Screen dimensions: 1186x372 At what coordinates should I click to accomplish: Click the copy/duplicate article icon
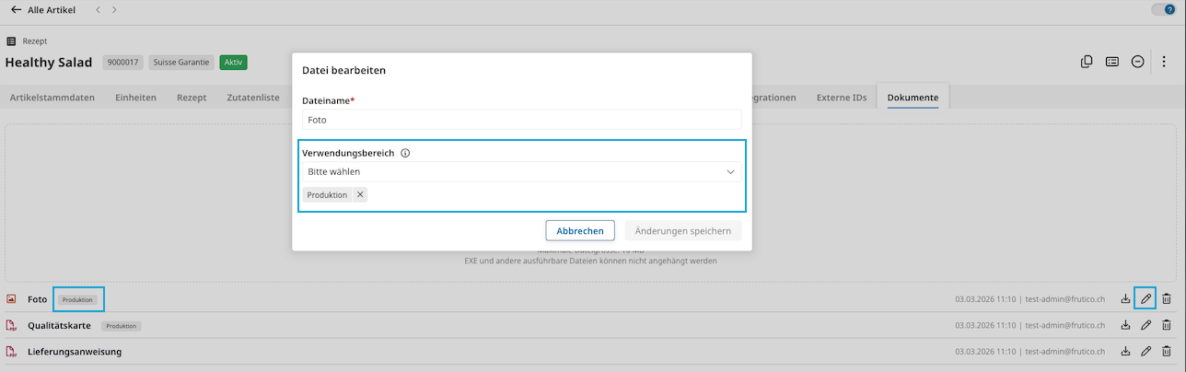[1087, 62]
